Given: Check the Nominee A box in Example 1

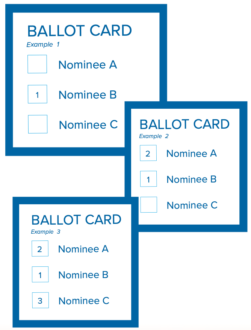Looking at the screenshot, I should point(37,64).
